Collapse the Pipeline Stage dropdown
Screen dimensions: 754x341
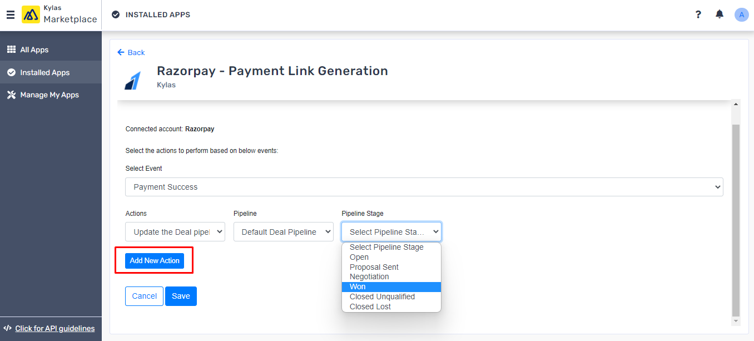coord(391,232)
